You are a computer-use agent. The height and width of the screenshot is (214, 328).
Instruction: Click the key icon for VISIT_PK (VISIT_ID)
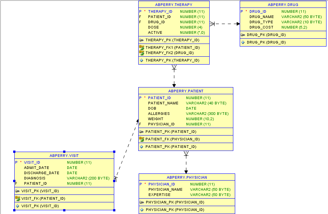click(17, 191)
